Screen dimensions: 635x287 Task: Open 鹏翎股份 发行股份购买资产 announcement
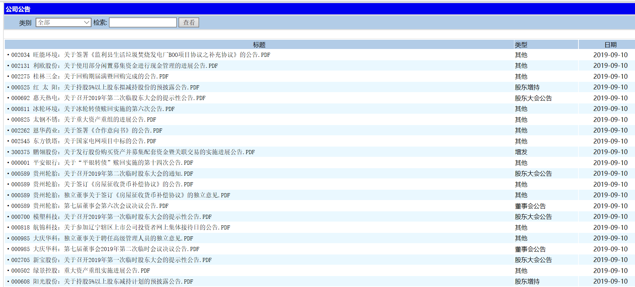[x=133, y=152]
